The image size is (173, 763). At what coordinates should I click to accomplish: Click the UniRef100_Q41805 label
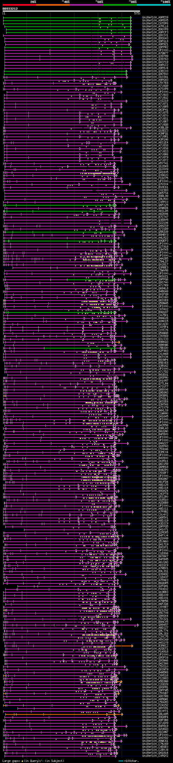155,172
